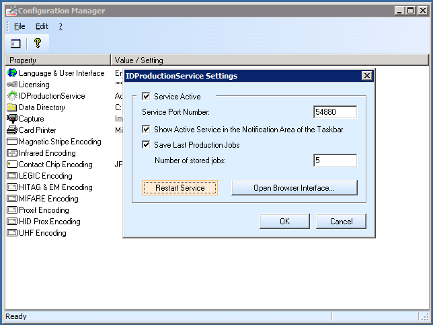Click the toolbar help question mark icon
This screenshot has height=325, width=433.
coord(38,43)
